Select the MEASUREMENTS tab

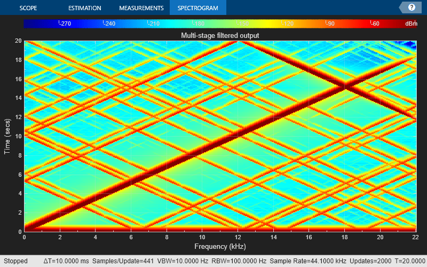[x=141, y=8]
